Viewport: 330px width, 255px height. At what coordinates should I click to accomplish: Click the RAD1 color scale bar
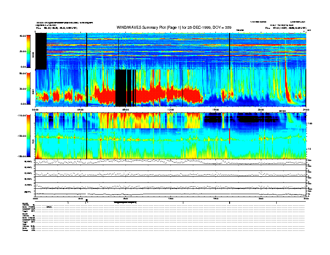[28, 89]
